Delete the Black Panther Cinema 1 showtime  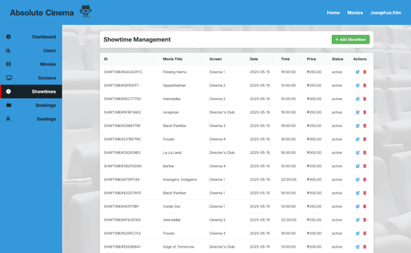point(365,193)
